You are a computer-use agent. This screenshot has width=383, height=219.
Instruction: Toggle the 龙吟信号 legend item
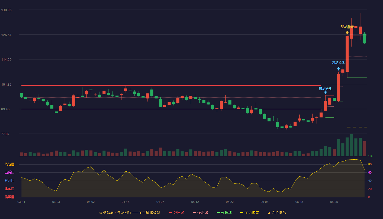pyautogui.click(x=277, y=212)
